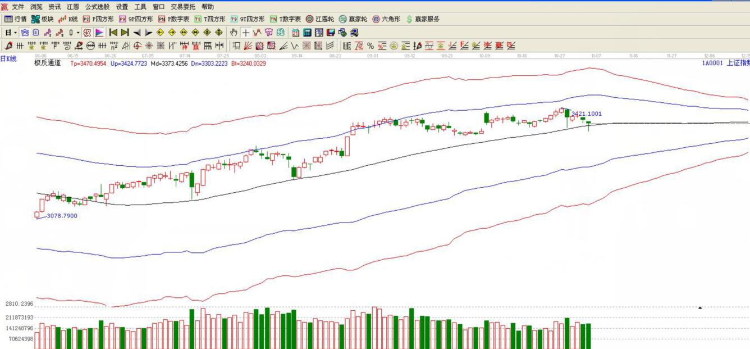
Task: Click the calendar date icon
Action: click(295, 33)
